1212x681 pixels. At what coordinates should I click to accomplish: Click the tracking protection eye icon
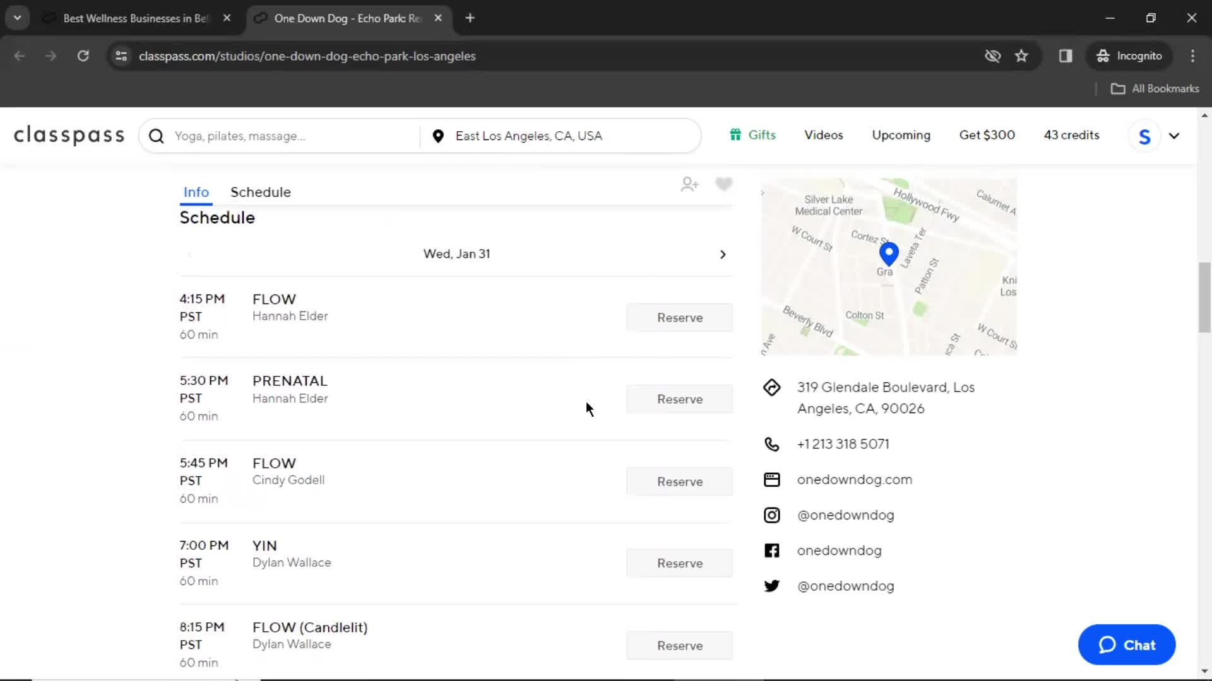pos(992,56)
